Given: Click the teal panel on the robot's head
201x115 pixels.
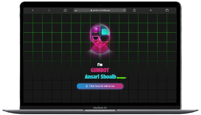Looking at the screenshot, I should pos(105,31).
